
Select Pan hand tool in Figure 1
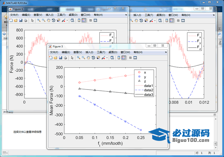pos(49,20)
